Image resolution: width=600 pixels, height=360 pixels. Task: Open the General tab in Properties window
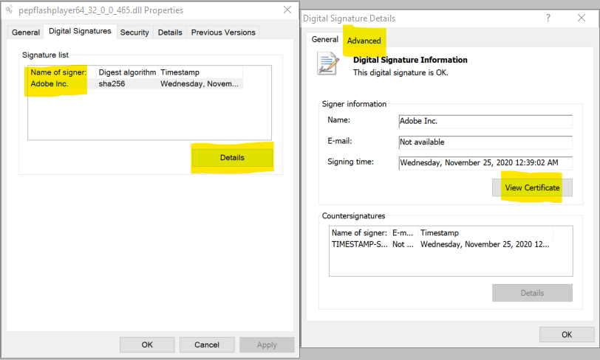coord(26,32)
